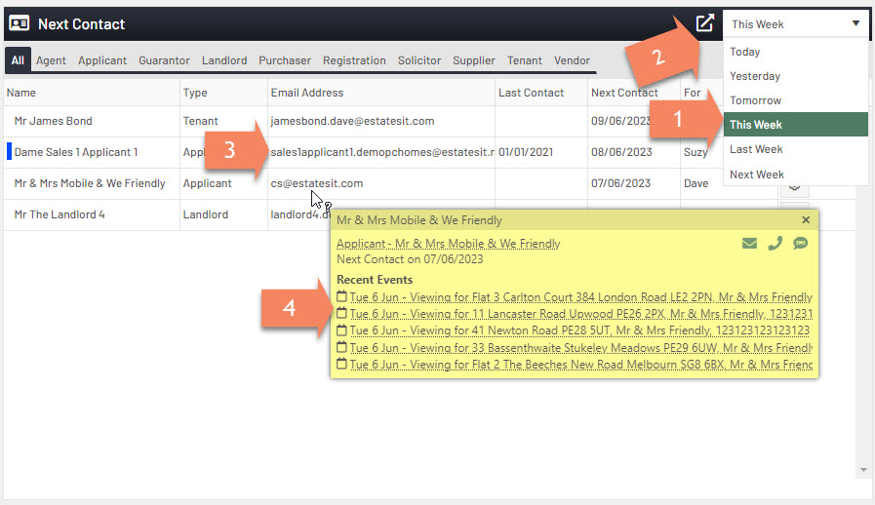Viewport: 875px width, 505px height.
Task: Close the Mr & Mrs Mobile popup
Action: (806, 220)
